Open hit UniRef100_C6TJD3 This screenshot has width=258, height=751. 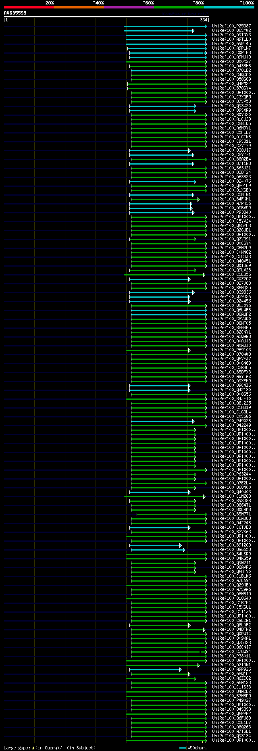[x=231, y=528]
